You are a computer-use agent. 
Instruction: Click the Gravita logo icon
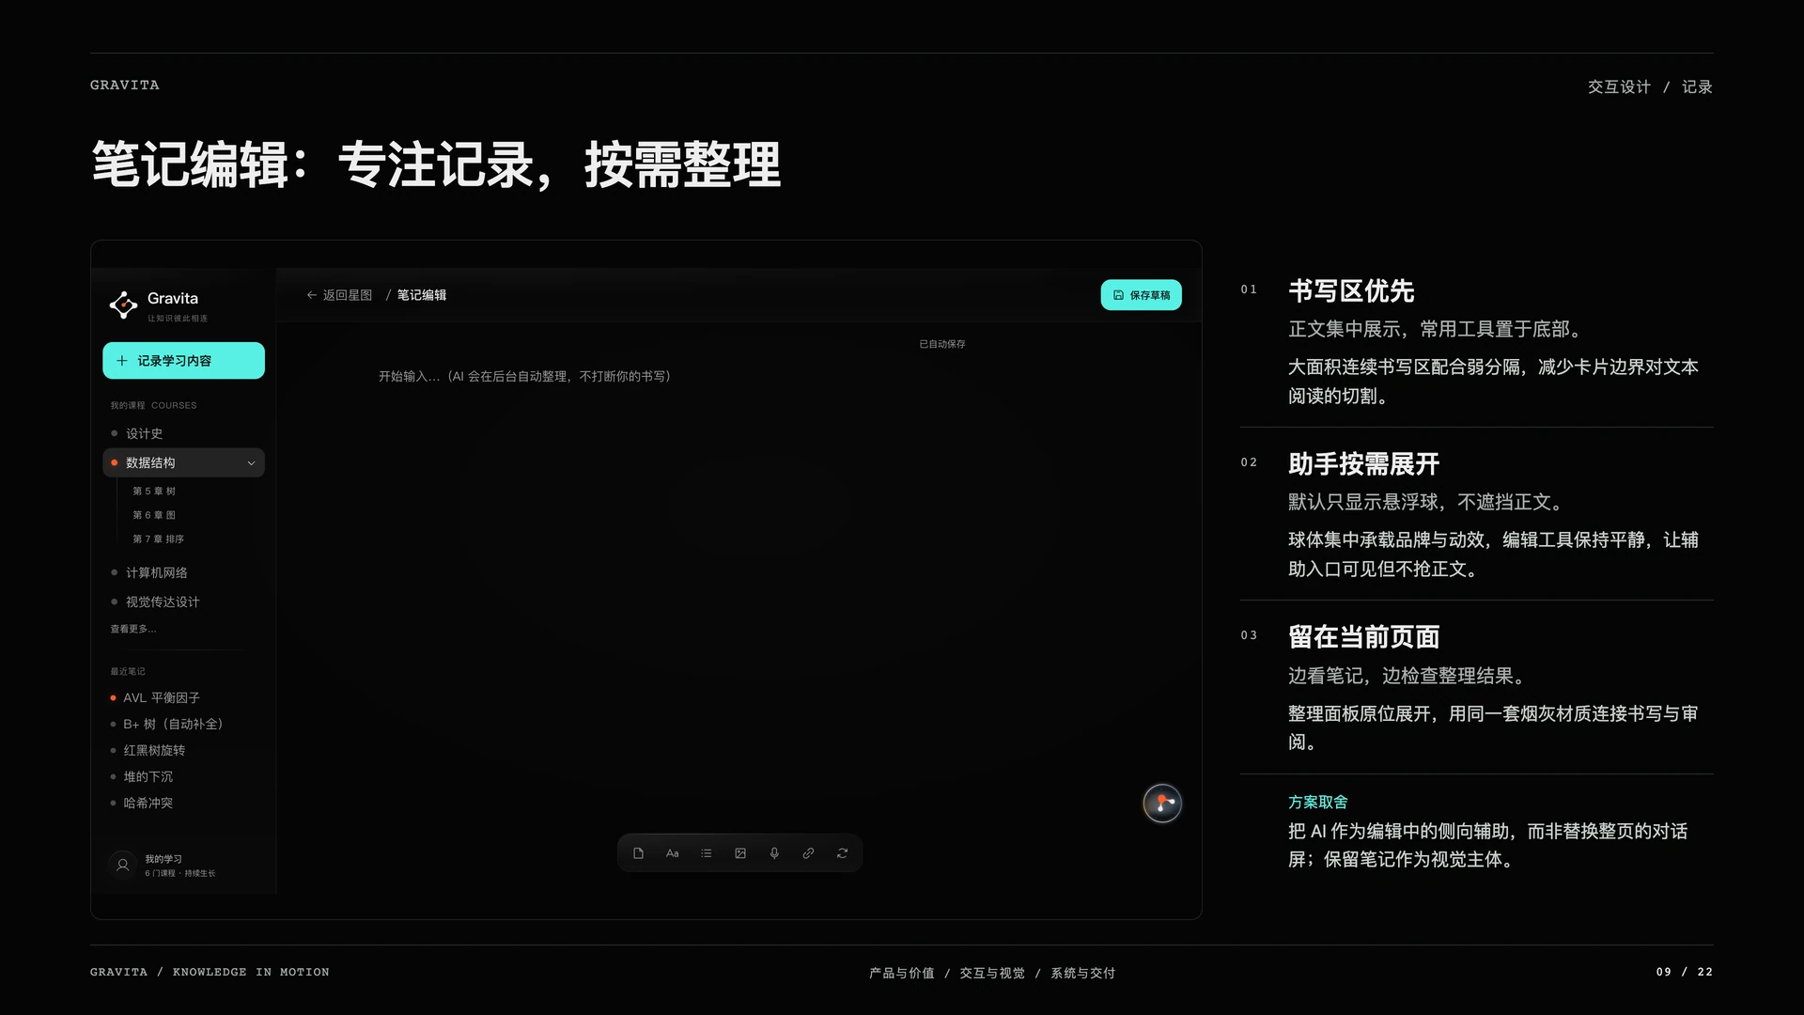(123, 304)
